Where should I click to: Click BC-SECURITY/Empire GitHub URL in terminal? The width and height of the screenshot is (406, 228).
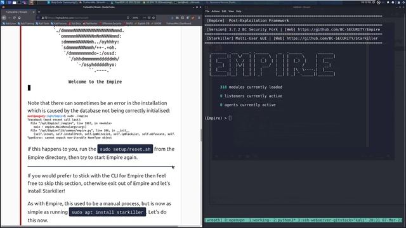339,30
